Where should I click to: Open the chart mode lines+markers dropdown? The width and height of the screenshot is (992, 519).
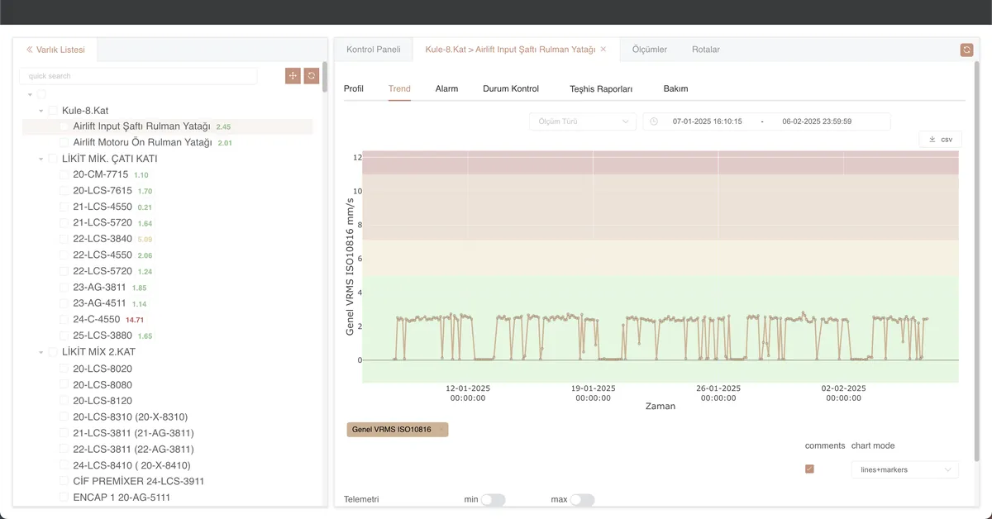point(905,469)
